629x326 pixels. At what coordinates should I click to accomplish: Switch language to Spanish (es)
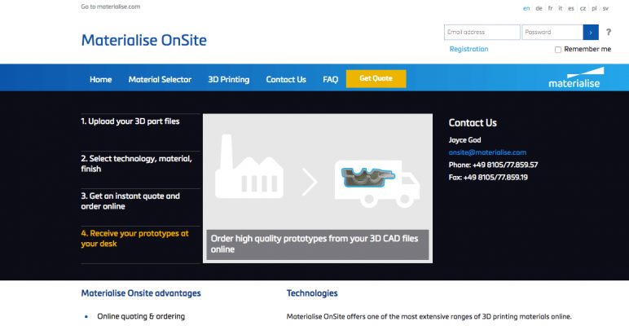tap(571, 8)
